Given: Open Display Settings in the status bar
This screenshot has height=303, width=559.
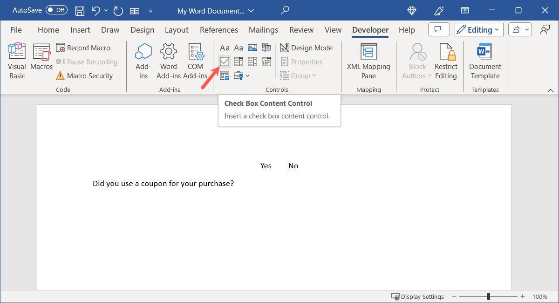Looking at the screenshot, I should point(418,296).
